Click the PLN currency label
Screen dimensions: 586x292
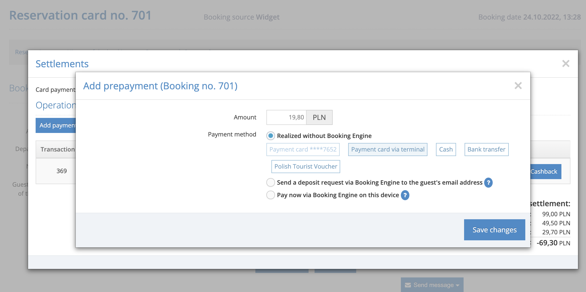coord(319,117)
